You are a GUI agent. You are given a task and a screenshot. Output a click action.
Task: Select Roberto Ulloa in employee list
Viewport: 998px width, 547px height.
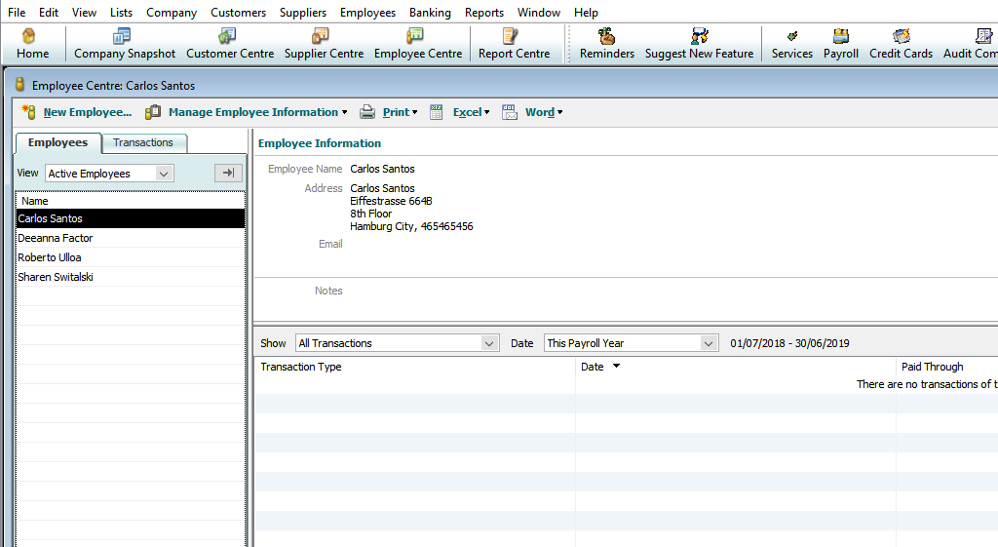click(x=50, y=257)
